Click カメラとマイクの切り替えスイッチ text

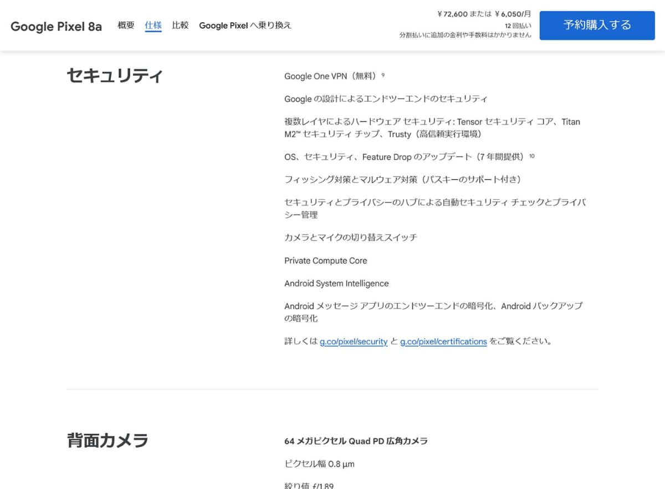click(351, 237)
